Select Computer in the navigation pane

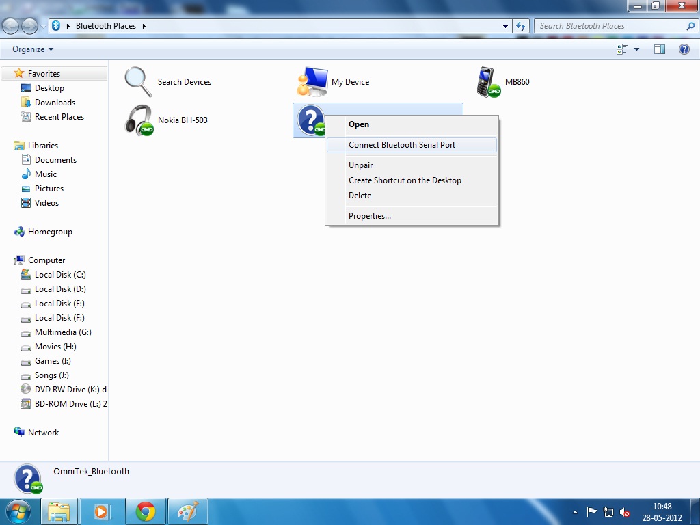[x=46, y=260]
